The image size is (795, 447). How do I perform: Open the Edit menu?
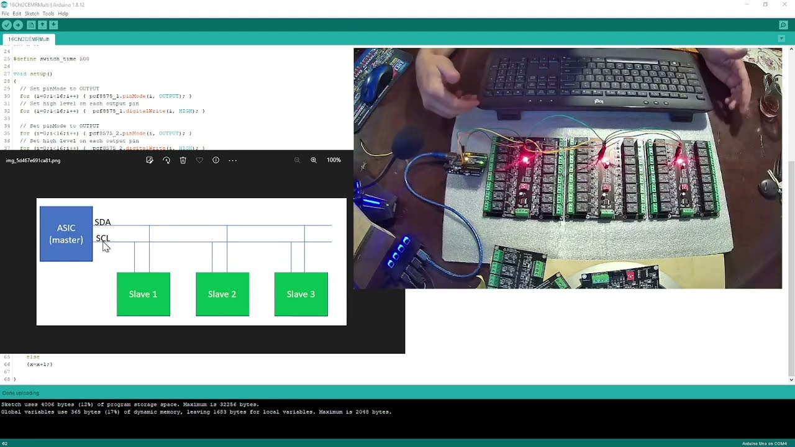point(17,14)
